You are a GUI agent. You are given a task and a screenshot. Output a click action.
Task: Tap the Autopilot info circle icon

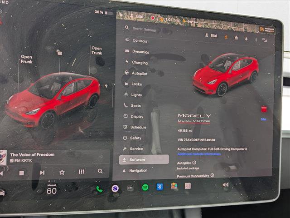click(194, 163)
